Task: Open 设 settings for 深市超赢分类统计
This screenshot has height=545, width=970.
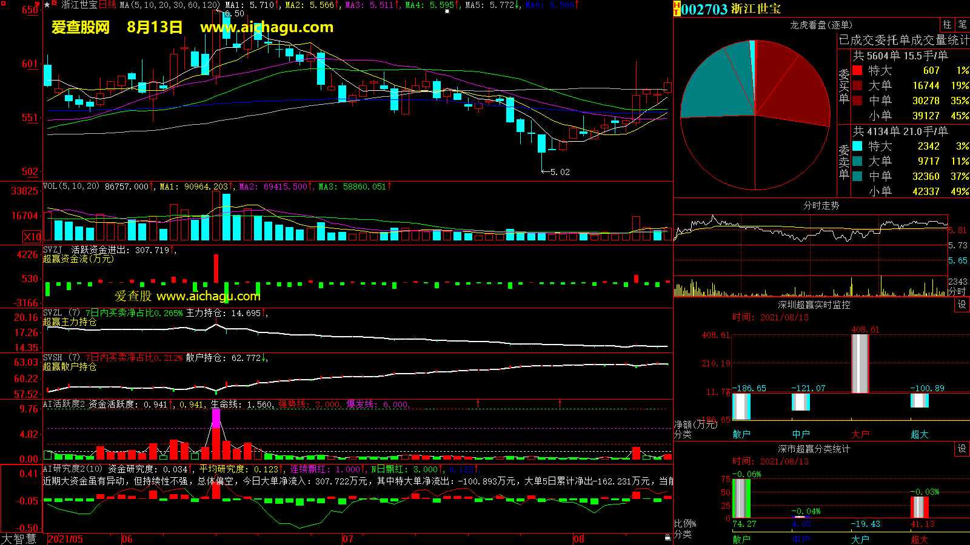Action: tap(962, 449)
